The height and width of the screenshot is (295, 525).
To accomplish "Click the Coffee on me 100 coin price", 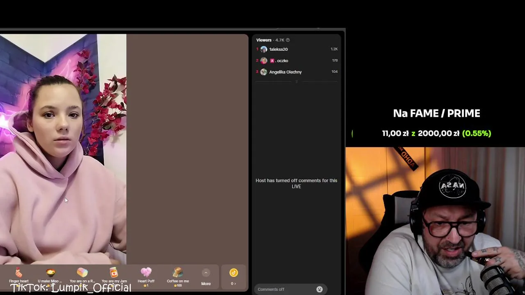I will 178,286.
